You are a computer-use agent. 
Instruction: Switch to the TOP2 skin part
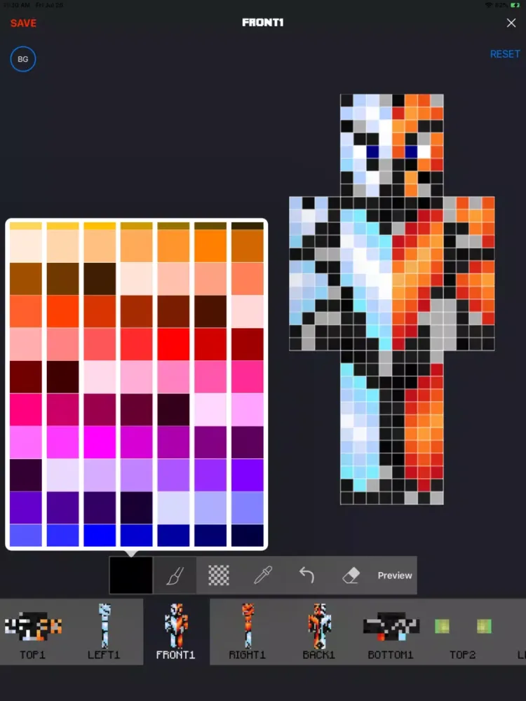(x=462, y=632)
